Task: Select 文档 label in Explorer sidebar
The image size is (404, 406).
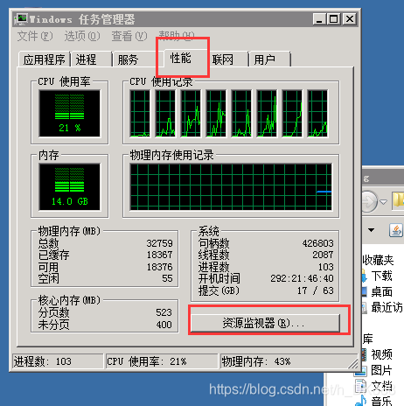Action: pos(382,386)
